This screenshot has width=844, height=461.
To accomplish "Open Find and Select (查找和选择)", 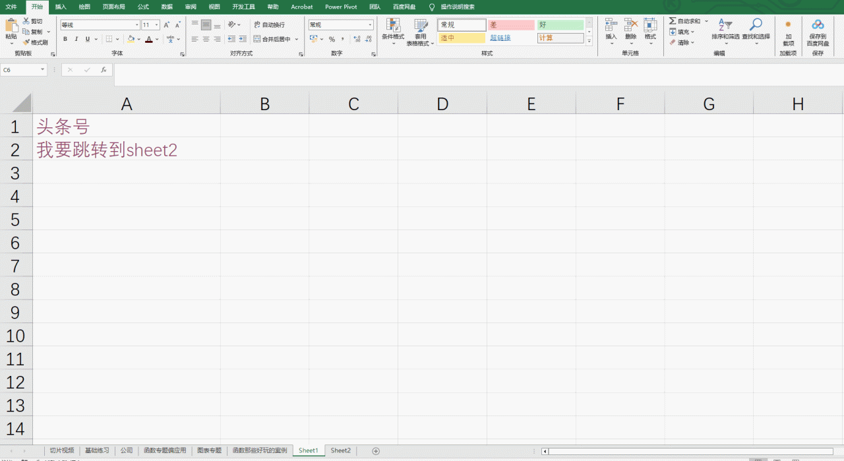I will pos(756,31).
